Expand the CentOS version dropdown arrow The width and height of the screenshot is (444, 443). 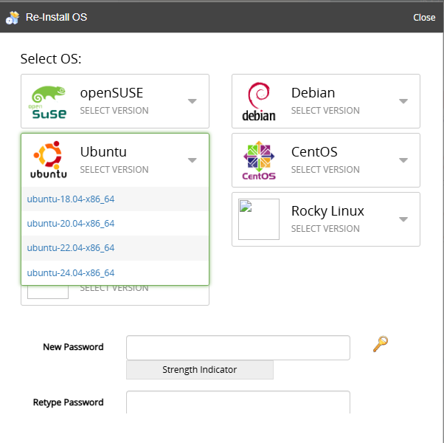coord(403,160)
